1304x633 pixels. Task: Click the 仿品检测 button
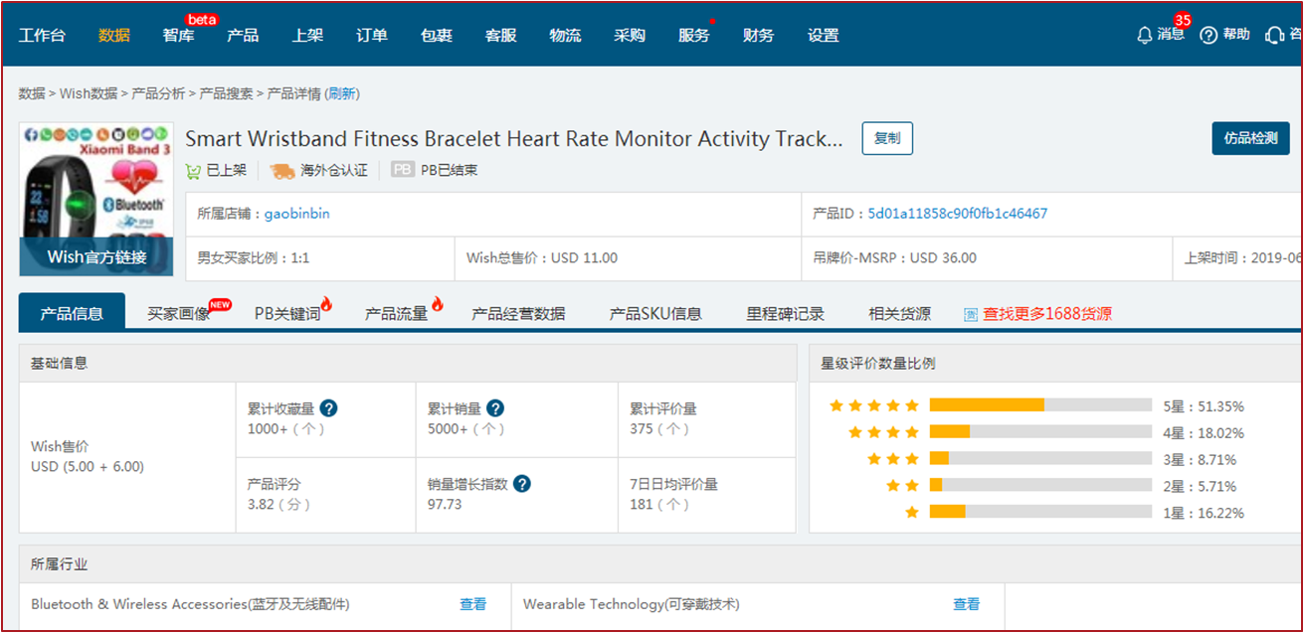click(x=1249, y=139)
